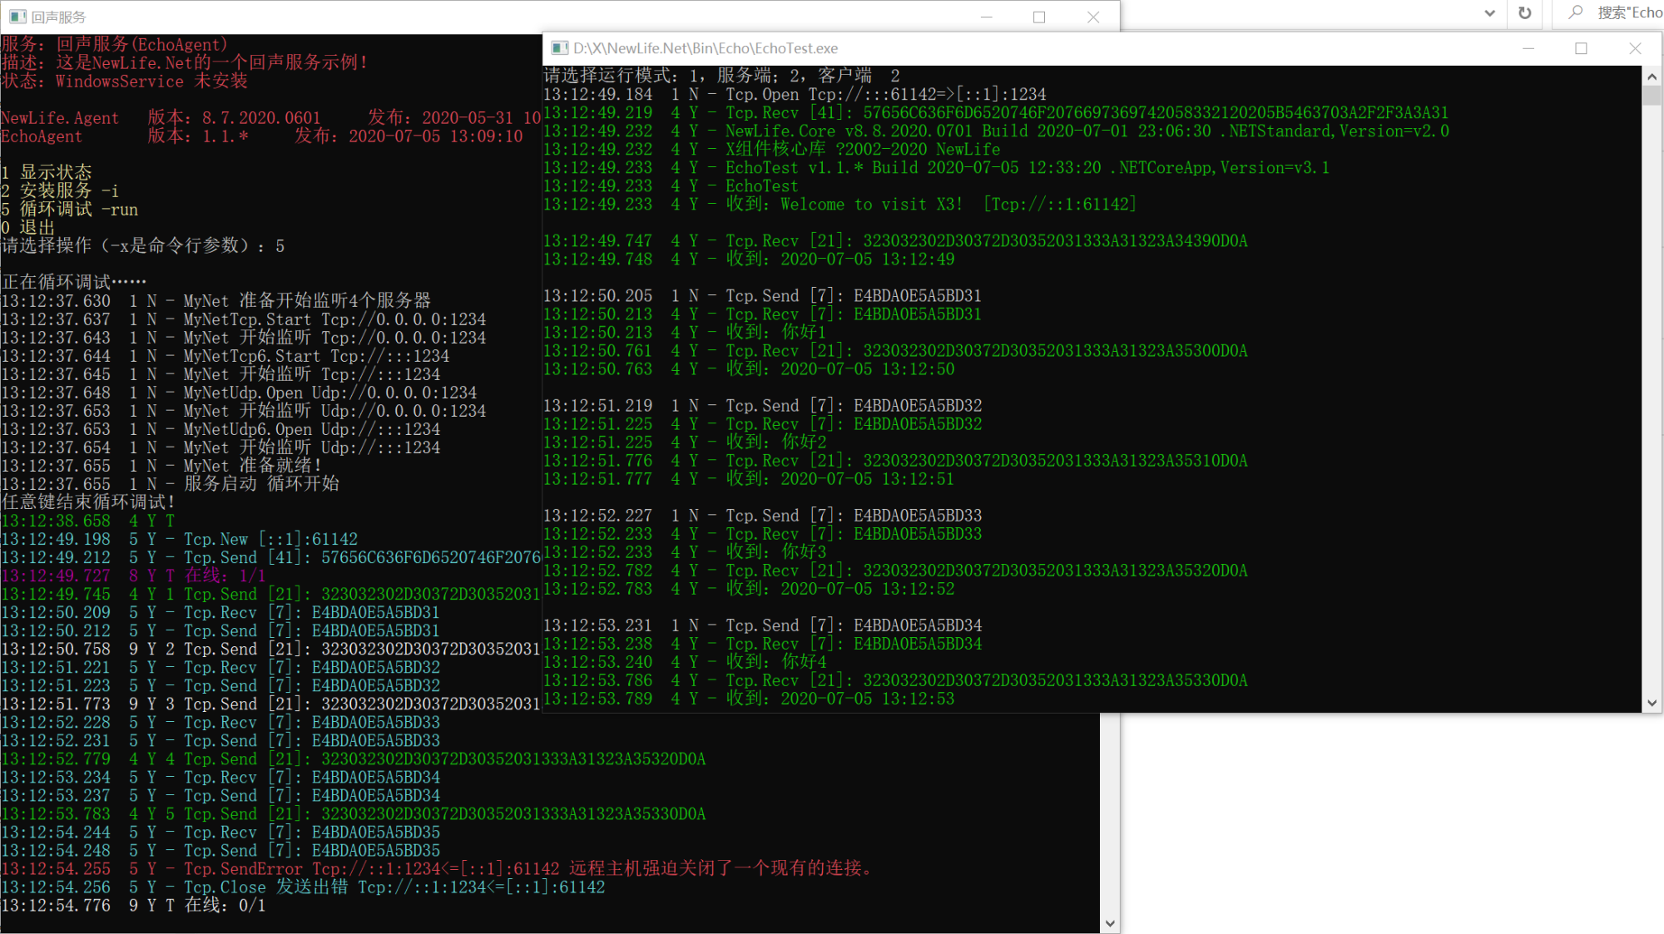Click the search magnifier icon
1664x934 pixels.
click(x=1576, y=12)
